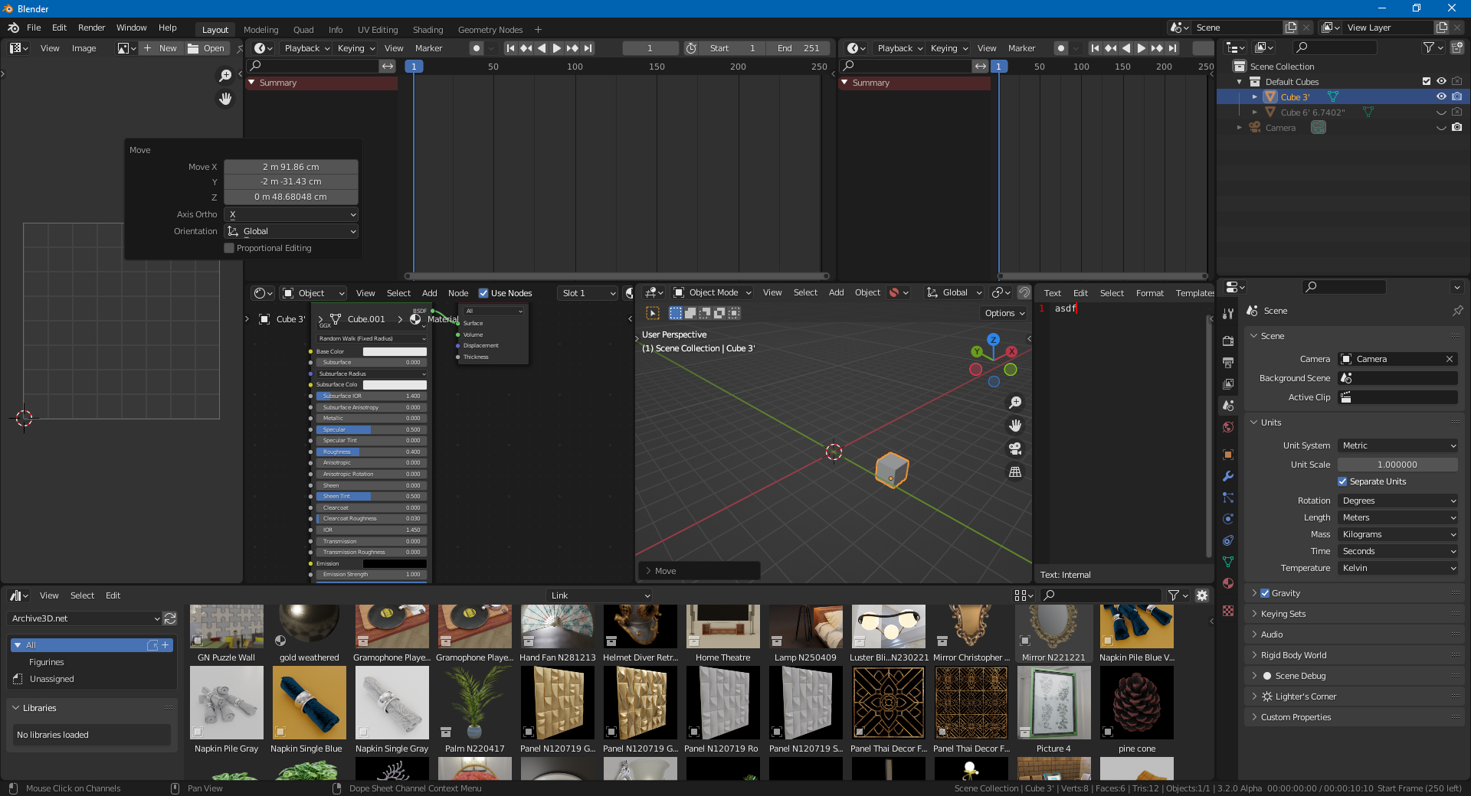Toggle camera view in 3D viewport

coord(1015,449)
